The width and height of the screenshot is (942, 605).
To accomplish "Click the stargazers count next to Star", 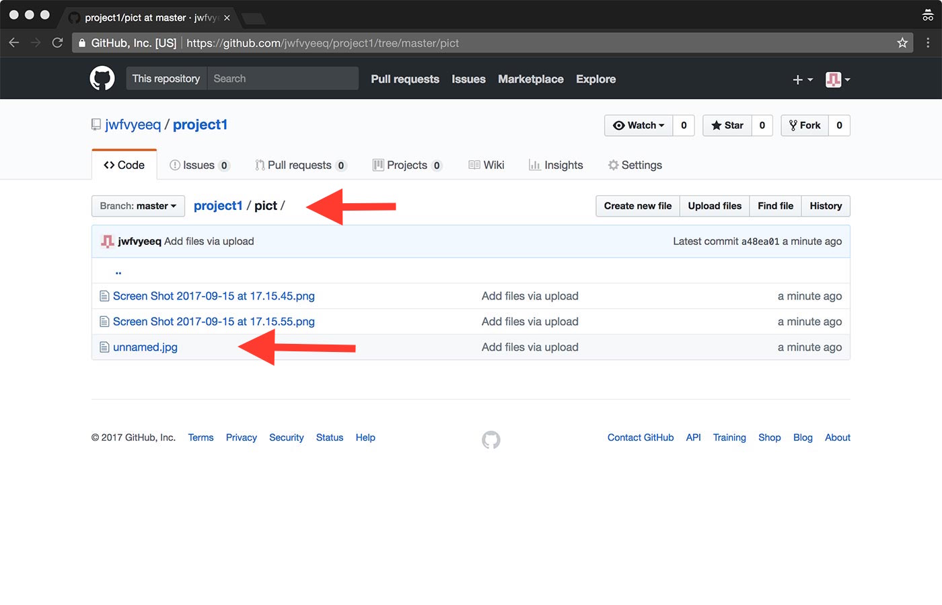I will point(762,125).
